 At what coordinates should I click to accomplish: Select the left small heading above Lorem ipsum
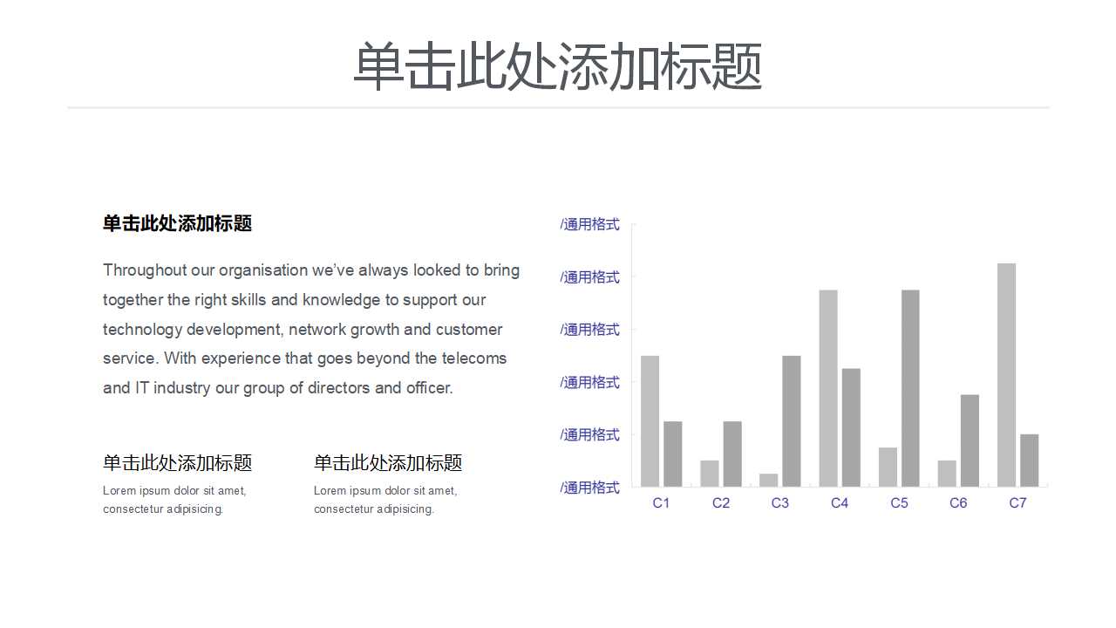(177, 463)
